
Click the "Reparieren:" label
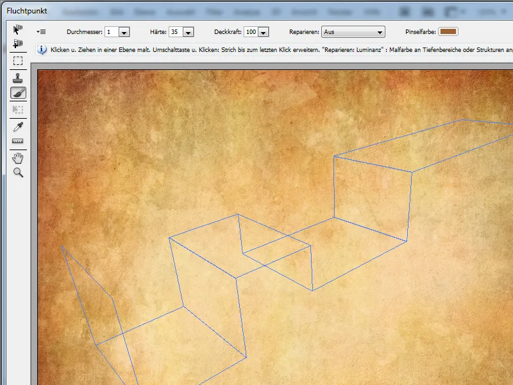pyautogui.click(x=304, y=32)
